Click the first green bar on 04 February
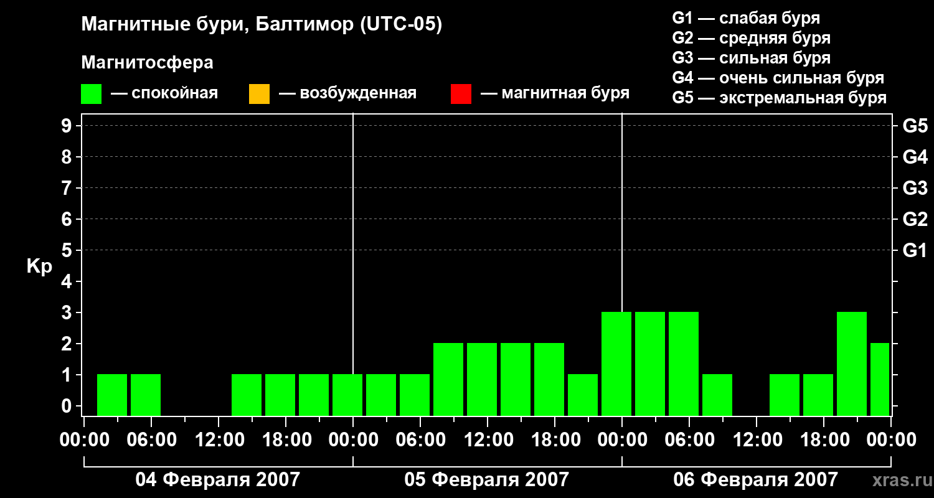934x498 pixels. click(x=112, y=395)
